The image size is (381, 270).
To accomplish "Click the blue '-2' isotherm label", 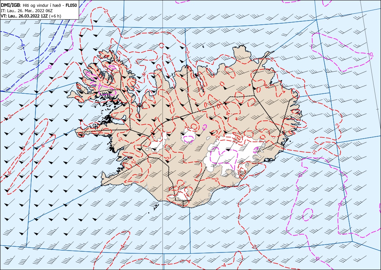I will [x=54, y=50].
